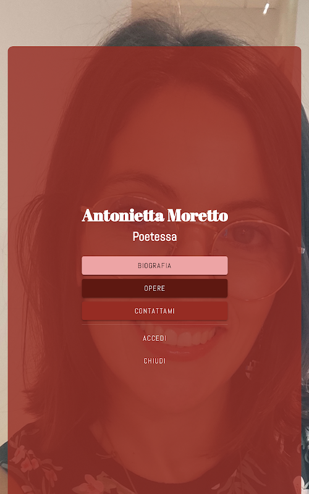
Task: Tap the word "Antonietta" in the title
Action: pos(123,216)
